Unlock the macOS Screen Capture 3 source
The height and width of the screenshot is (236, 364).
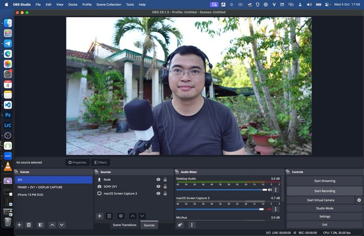(165, 193)
